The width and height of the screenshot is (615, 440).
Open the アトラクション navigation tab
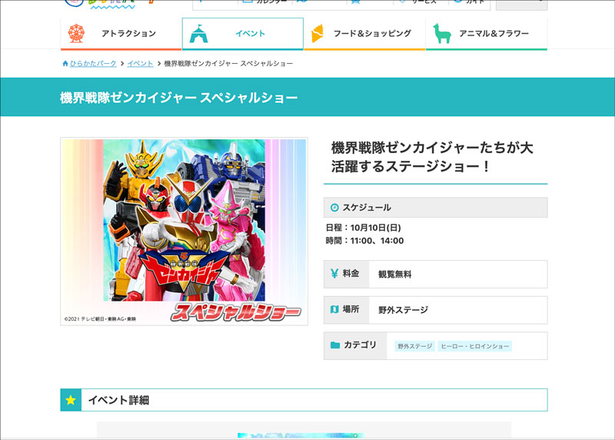(128, 34)
